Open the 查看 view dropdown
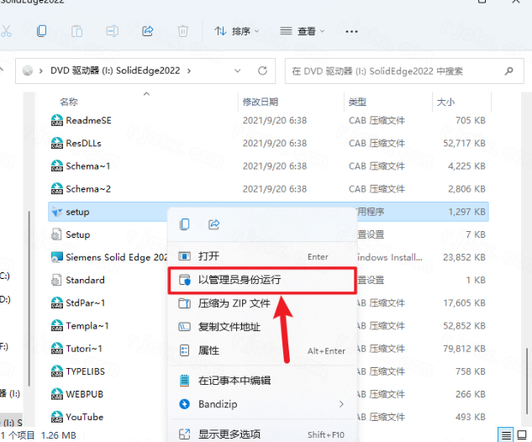 [301, 31]
